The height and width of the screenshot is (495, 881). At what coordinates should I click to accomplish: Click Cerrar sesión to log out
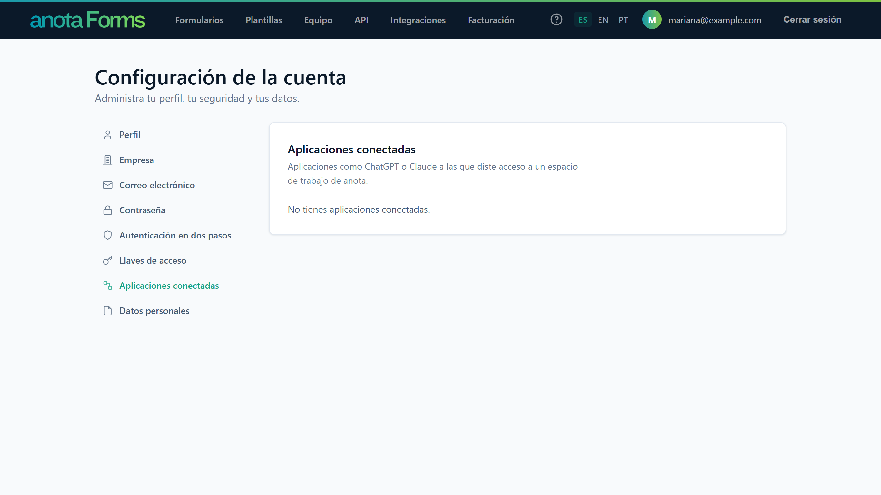click(x=812, y=19)
